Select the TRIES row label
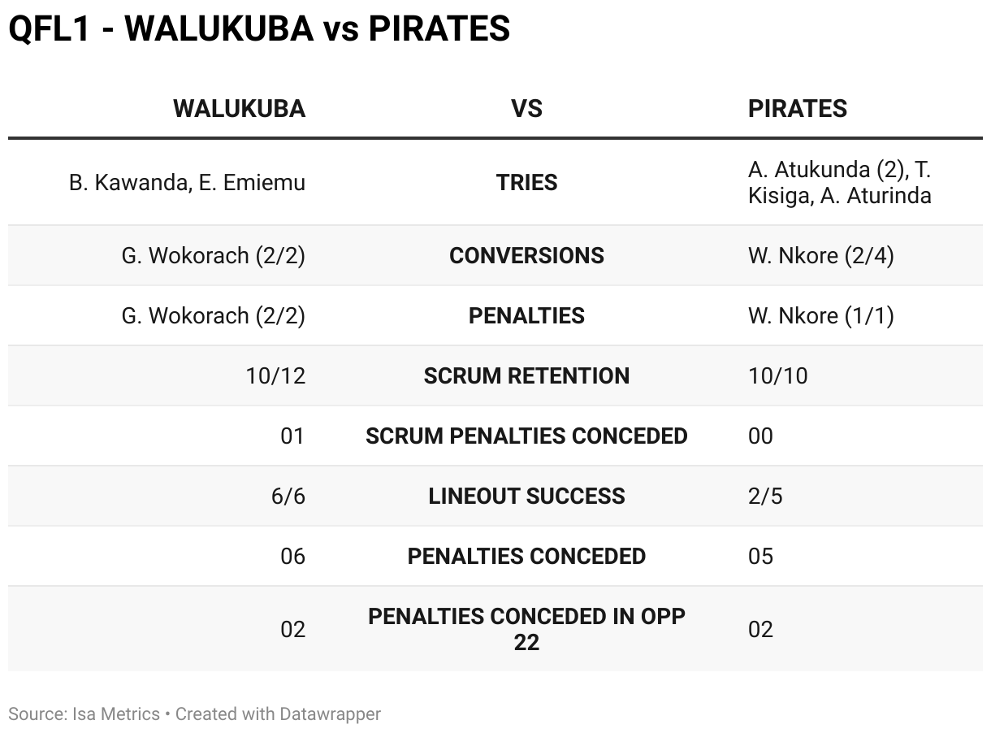Screen dimensions: 991x733 (526, 183)
